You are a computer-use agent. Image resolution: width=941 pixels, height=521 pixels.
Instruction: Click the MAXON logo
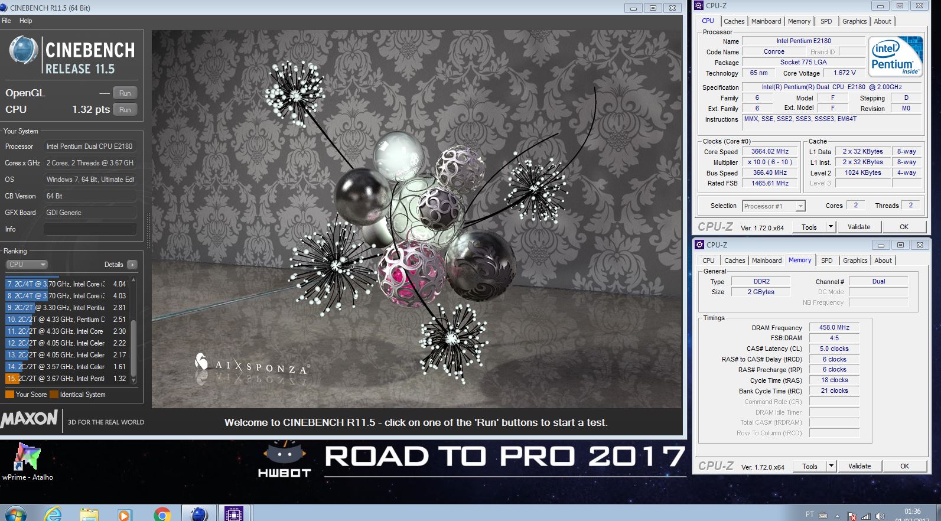coord(30,420)
